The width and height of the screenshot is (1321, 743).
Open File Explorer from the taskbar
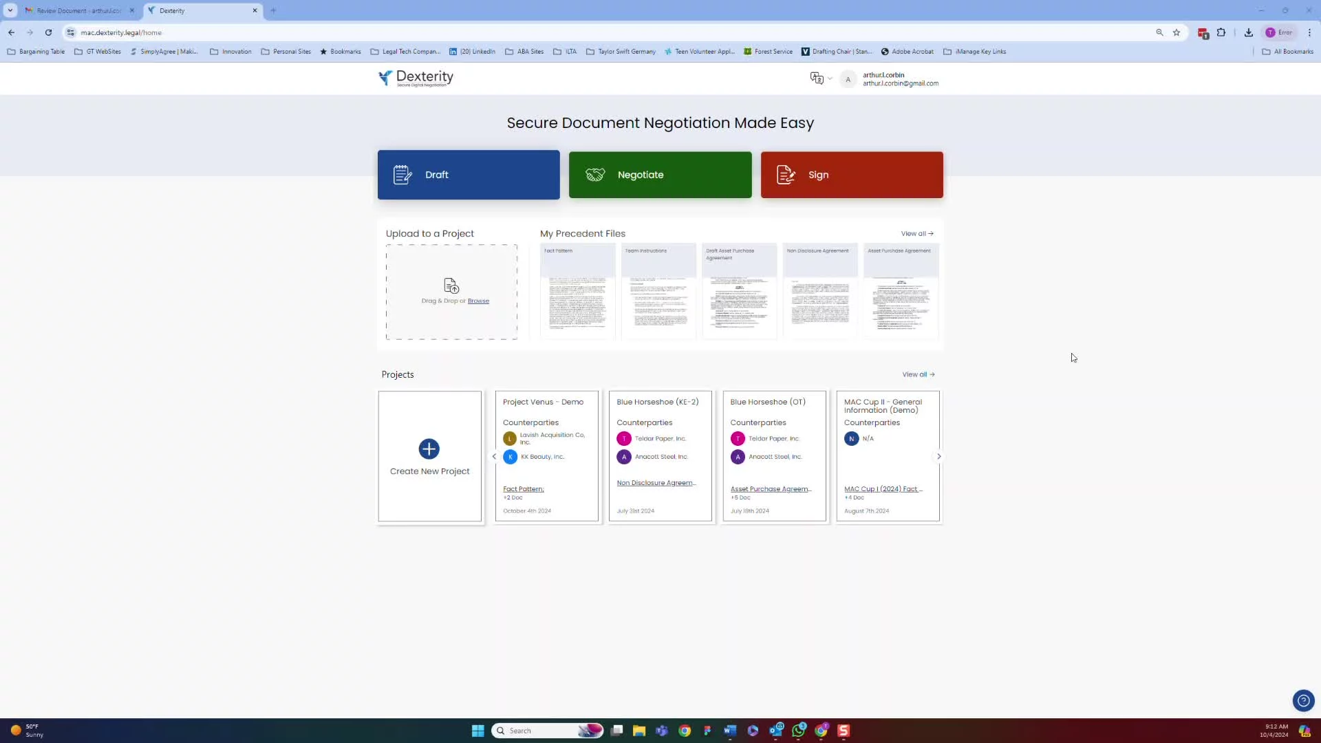[x=639, y=731]
